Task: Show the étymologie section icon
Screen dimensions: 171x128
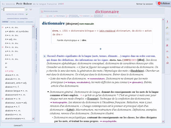Action: tap(55, 16)
